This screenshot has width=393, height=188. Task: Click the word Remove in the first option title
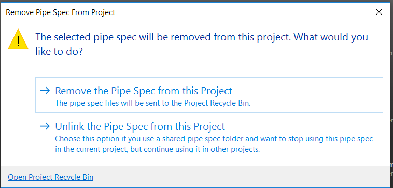click(x=72, y=91)
